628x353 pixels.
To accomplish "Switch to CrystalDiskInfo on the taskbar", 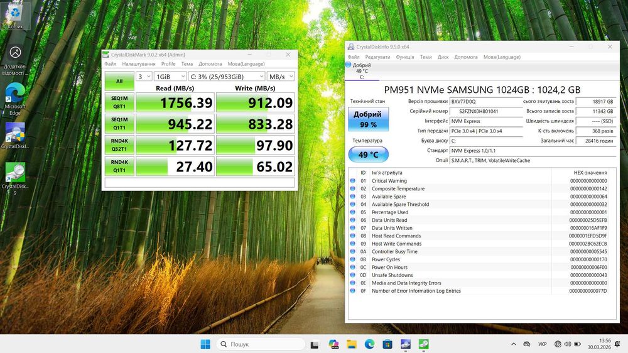I will click(405, 344).
